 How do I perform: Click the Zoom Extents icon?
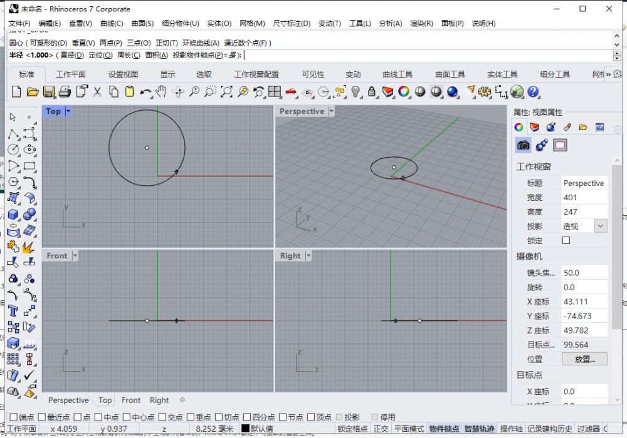[226, 92]
